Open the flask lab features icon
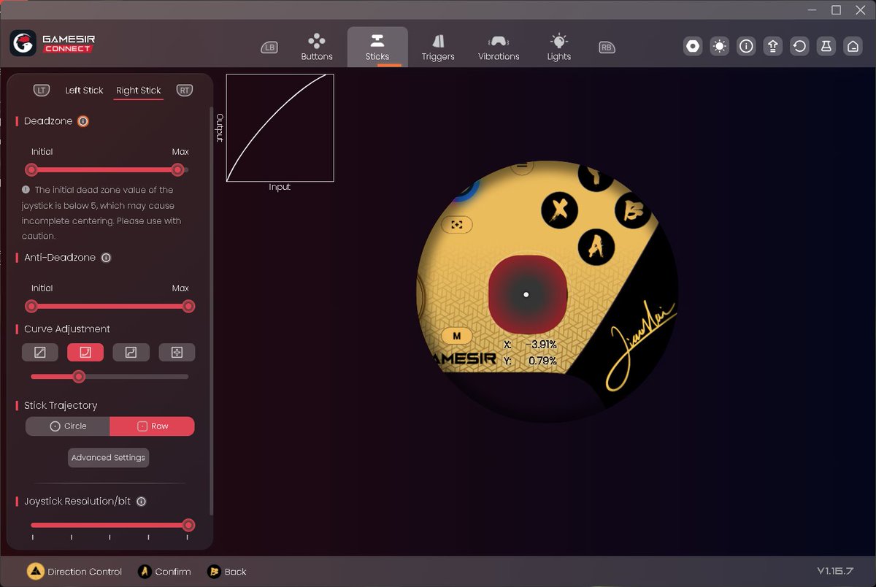The height and width of the screenshot is (587, 876). click(x=826, y=47)
